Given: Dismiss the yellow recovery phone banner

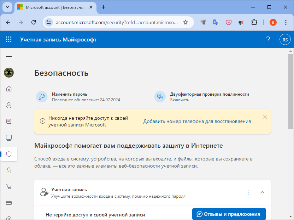Looking at the screenshot, I should tap(265, 117).
